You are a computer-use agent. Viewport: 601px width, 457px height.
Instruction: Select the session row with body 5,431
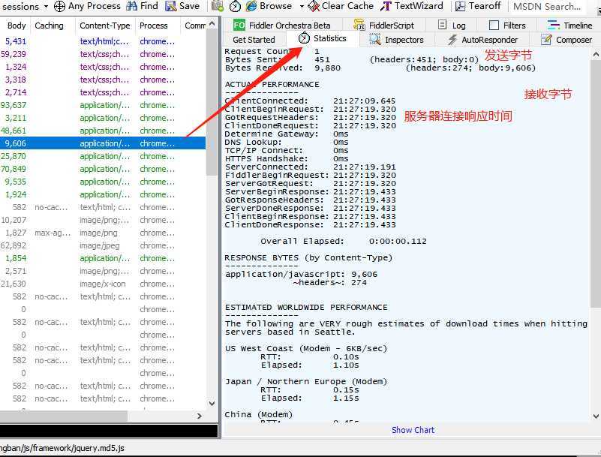(103, 41)
